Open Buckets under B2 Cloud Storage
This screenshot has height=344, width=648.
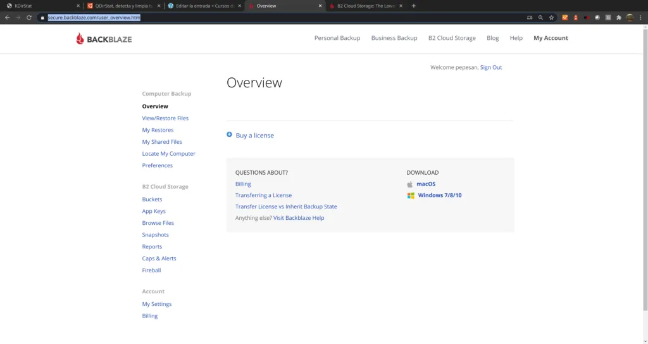click(x=152, y=200)
